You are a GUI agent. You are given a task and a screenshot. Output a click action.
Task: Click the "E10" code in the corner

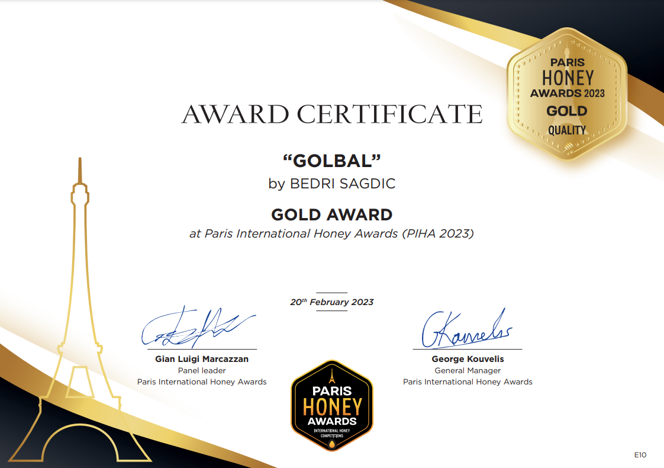640,455
